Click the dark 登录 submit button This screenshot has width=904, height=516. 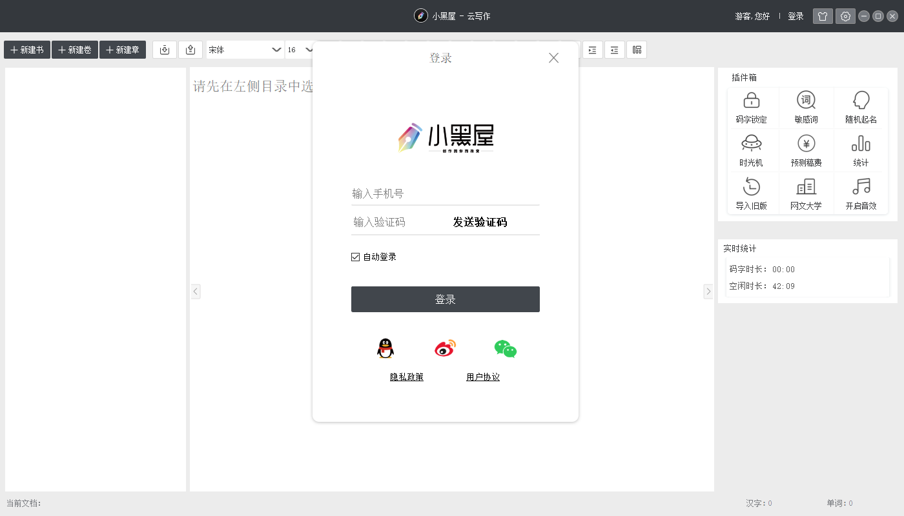click(446, 299)
